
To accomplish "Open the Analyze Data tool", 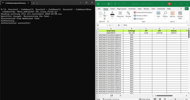I will click(x=180, y=15).
